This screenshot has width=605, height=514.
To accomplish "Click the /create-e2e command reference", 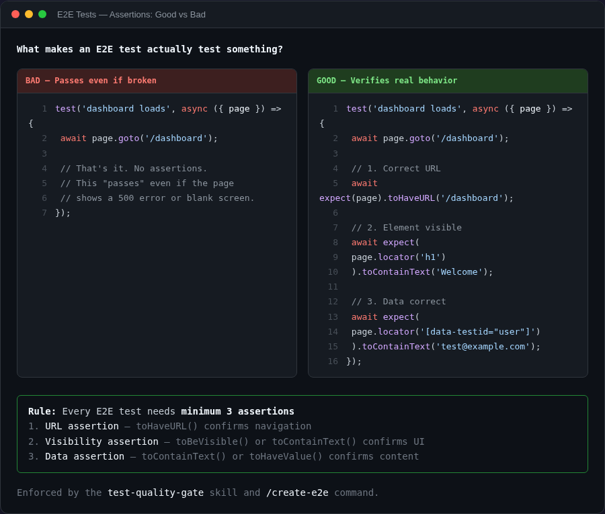I will coord(297,492).
